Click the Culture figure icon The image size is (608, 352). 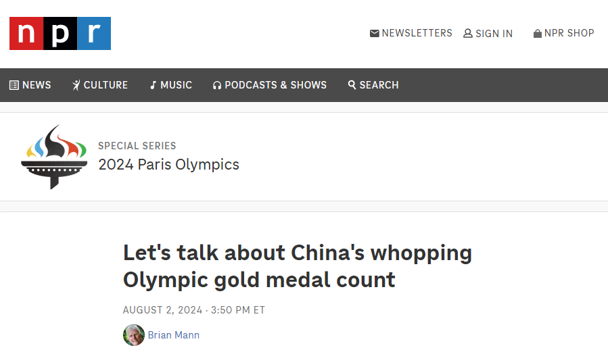(76, 85)
